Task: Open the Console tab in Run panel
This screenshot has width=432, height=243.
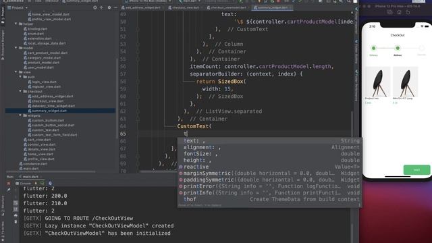Action: (x=23, y=184)
